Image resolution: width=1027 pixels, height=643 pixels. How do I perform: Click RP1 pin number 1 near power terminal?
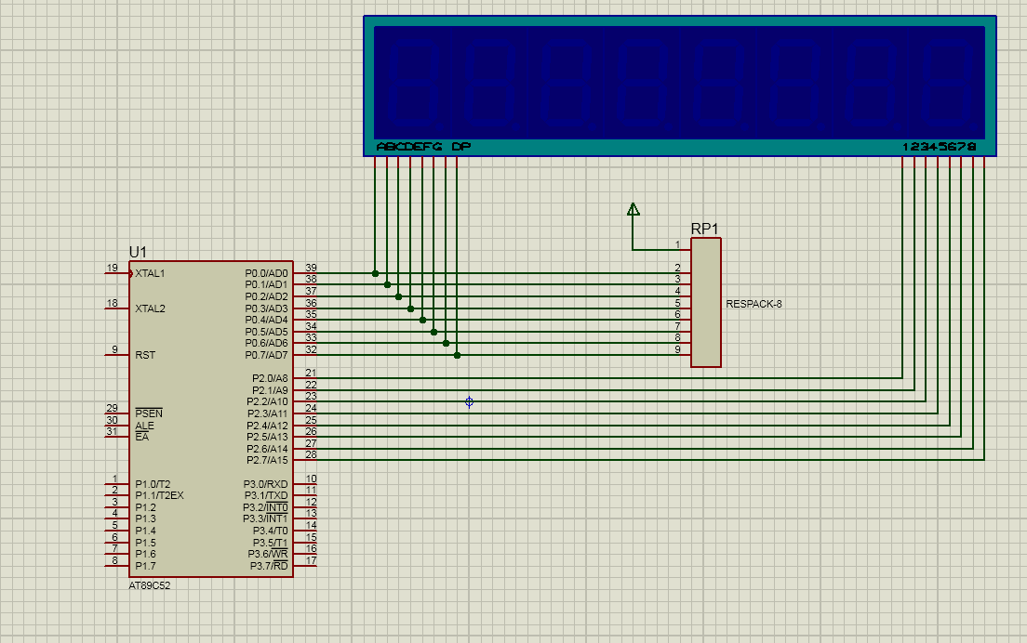pos(678,244)
